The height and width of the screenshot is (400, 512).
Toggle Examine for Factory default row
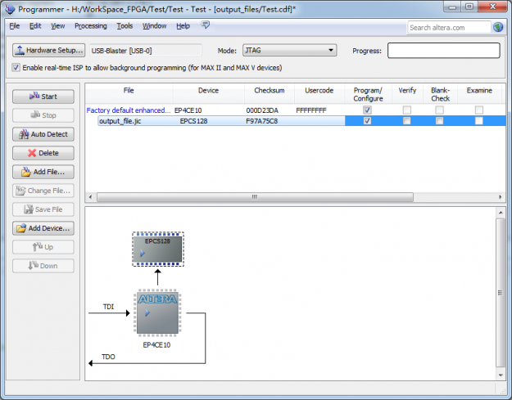[x=479, y=110]
